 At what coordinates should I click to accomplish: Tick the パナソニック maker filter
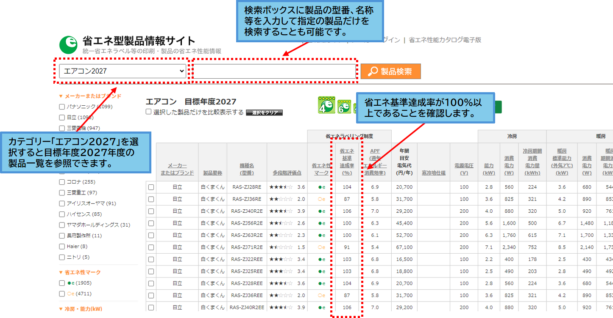pos(62,107)
